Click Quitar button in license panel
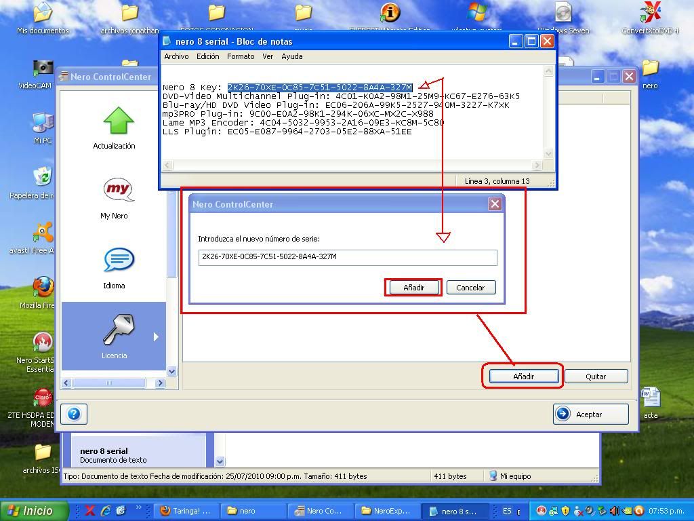Image resolution: width=694 pixels, height=521 pixels. pos(596,377)
